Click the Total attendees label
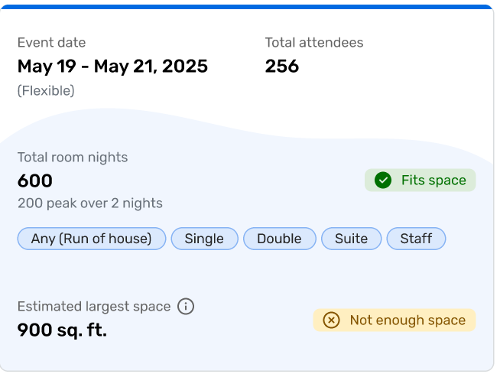Viewport: 500px width, 374px height. click(314, 43)
